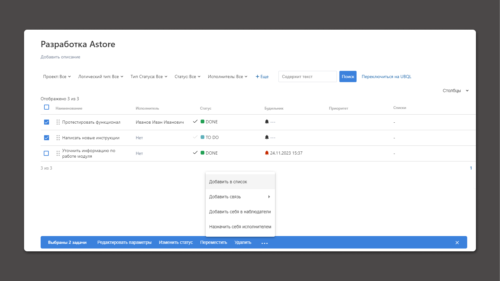Click Переключиться на UBQL link
The height and width of the screenshot is (281, 500).
tap(386, 76)
